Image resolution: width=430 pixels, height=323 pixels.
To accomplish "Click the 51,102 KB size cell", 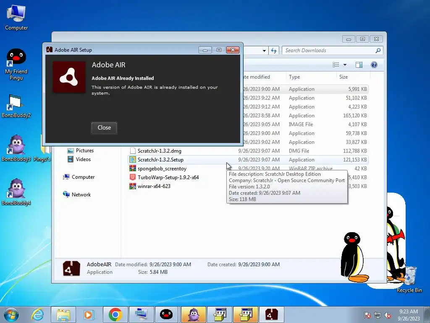I will (356, 98).
